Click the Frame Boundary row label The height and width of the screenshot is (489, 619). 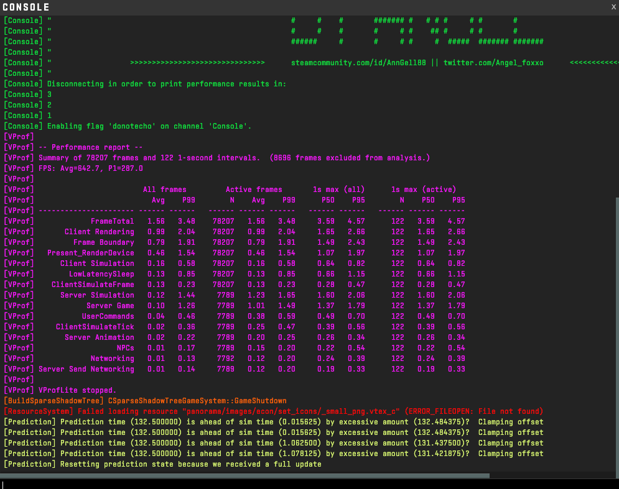click(103, 242)
